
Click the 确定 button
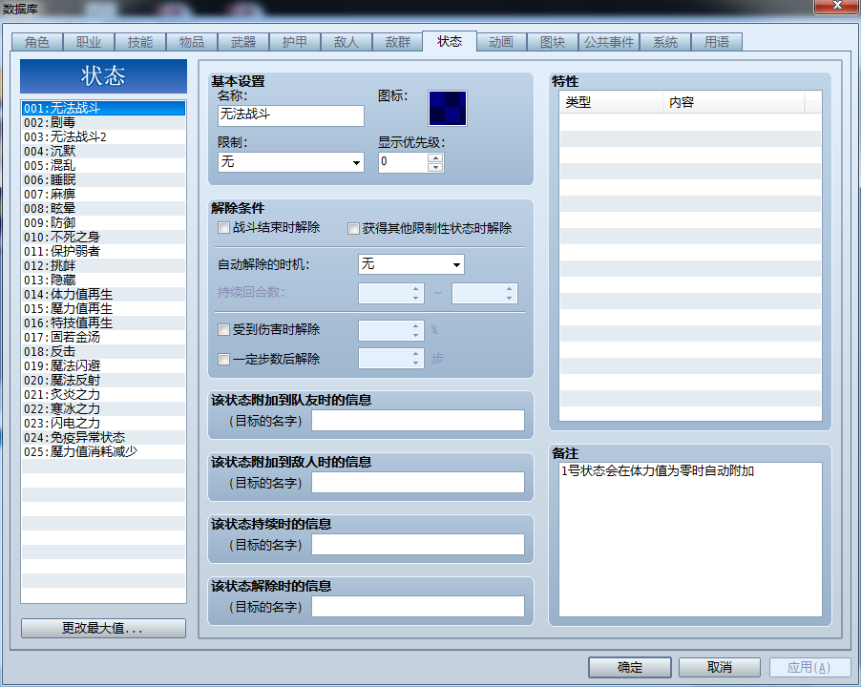pyautogui.click(x=630, y=667)
